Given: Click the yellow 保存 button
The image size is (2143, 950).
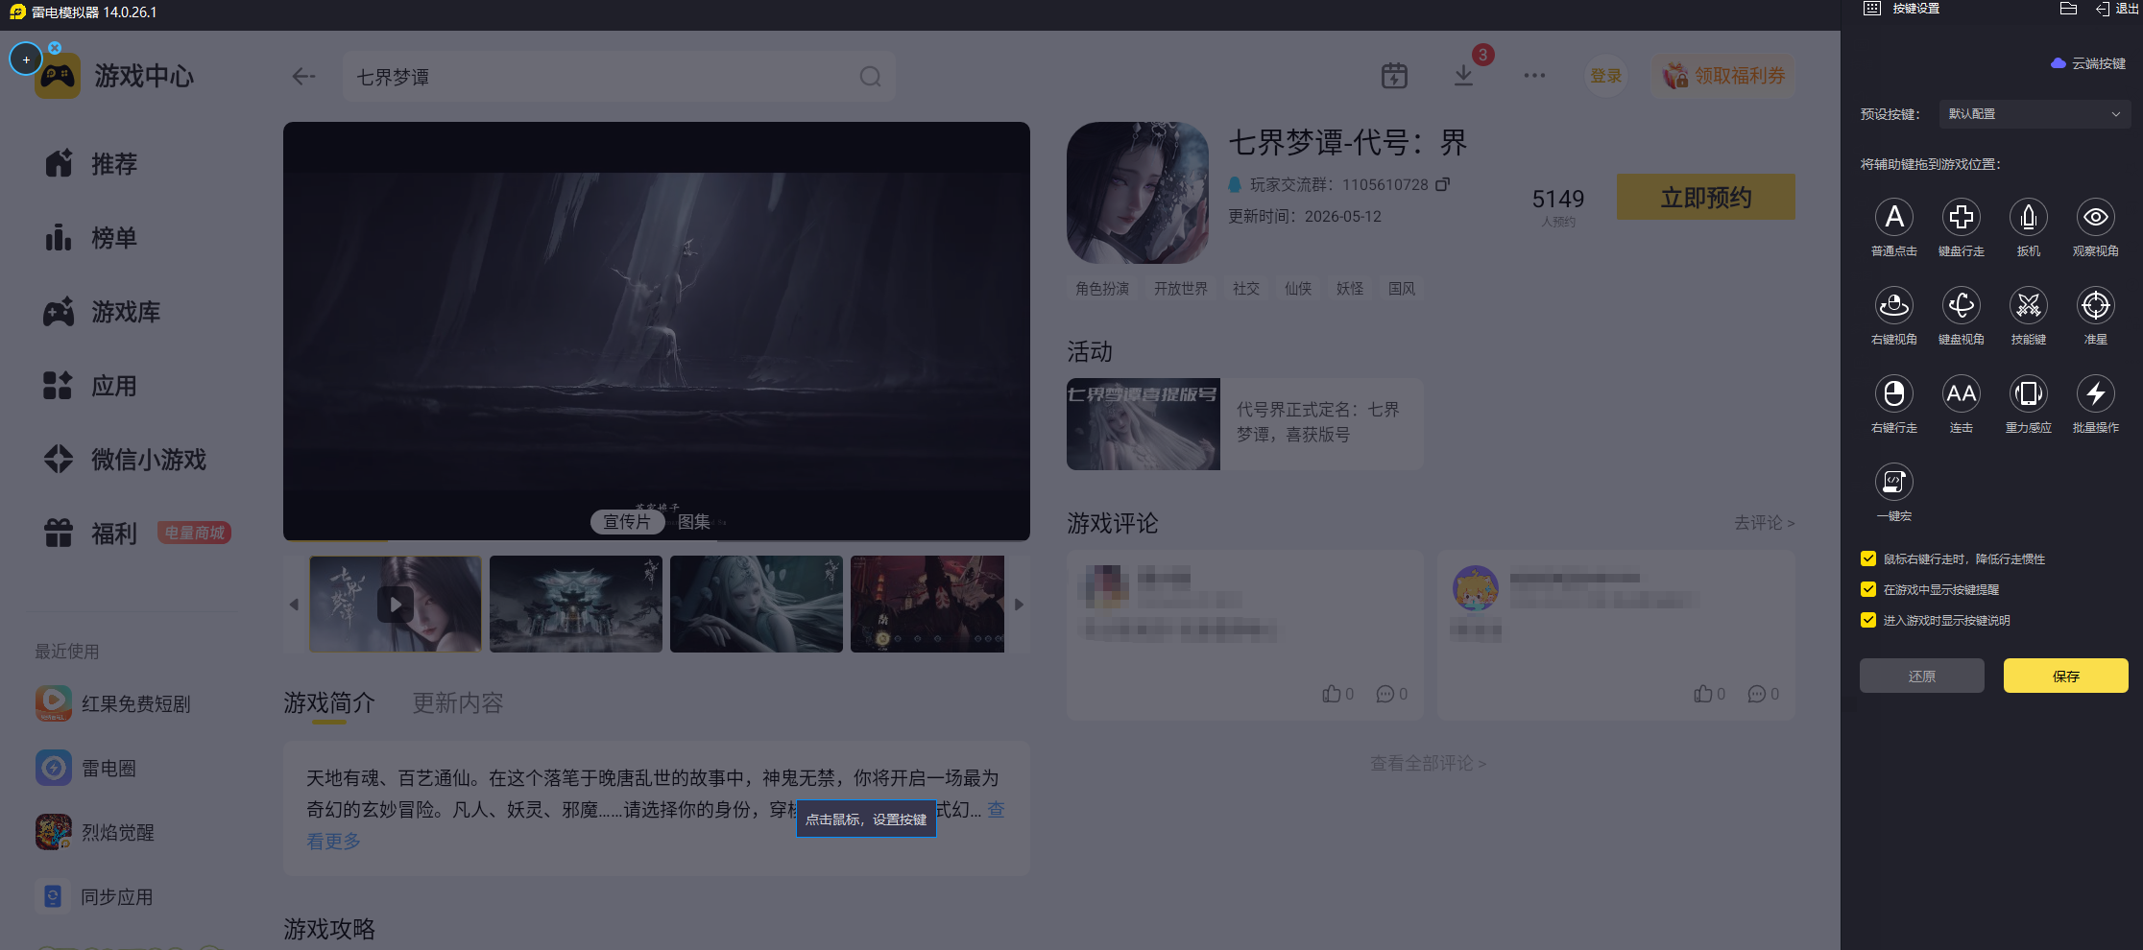Looking at the screenshot, I should point(2065,676).
